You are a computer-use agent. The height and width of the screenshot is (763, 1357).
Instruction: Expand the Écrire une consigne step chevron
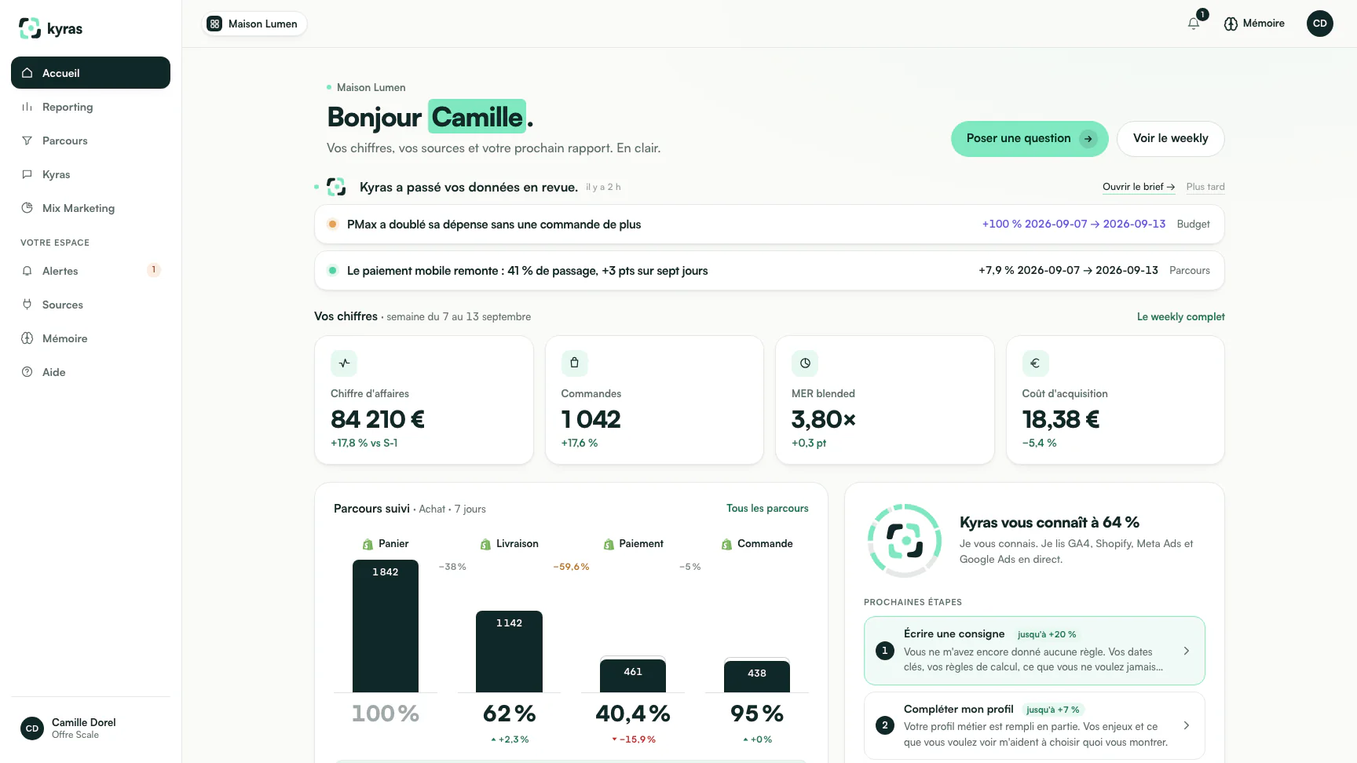click(1186, 651)
